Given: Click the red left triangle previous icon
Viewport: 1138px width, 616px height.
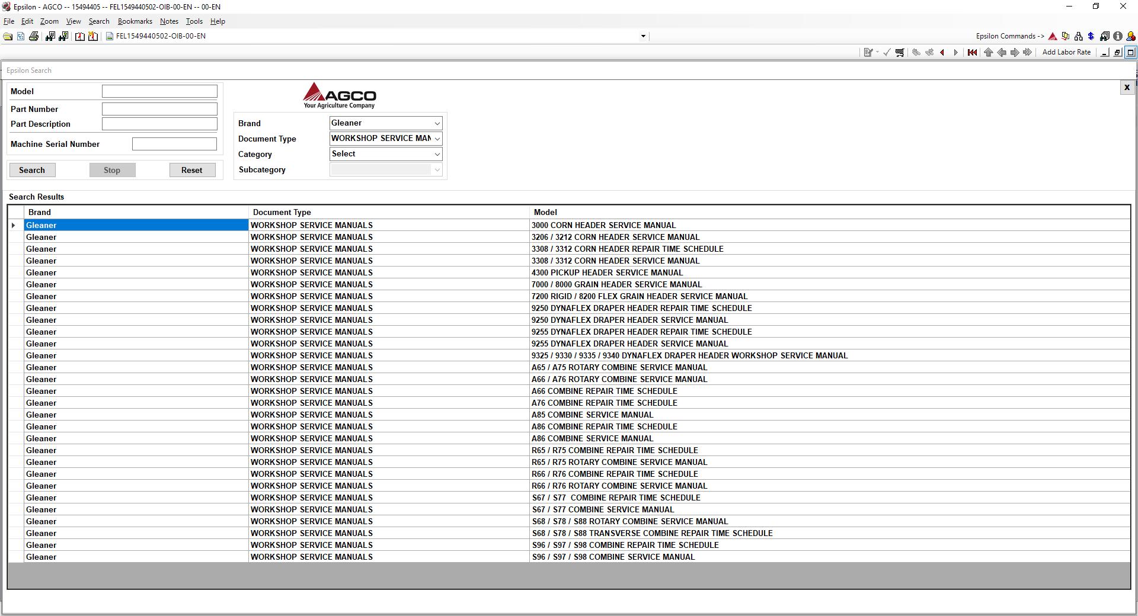Looking at the screenshot, I should click(942, 52).
